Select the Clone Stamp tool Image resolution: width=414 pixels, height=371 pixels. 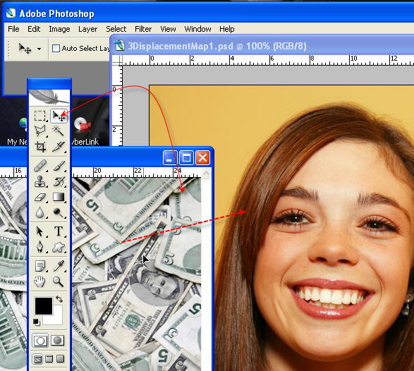coord(40,181)
